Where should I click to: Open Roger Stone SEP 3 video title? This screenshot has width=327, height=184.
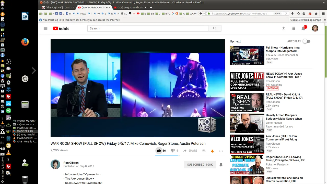286,159
